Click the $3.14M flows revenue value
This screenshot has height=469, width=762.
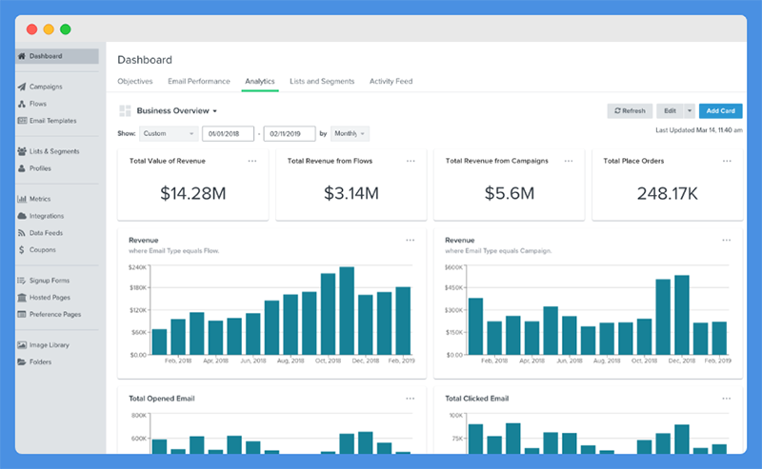[351, 194]
